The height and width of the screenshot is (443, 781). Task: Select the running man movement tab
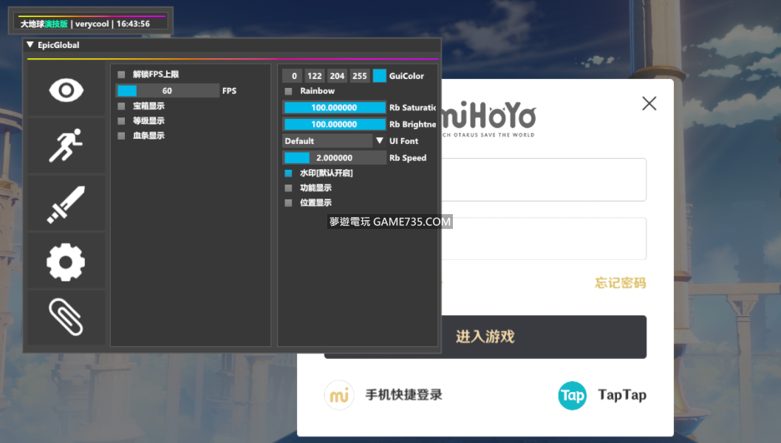coord(66,145)
